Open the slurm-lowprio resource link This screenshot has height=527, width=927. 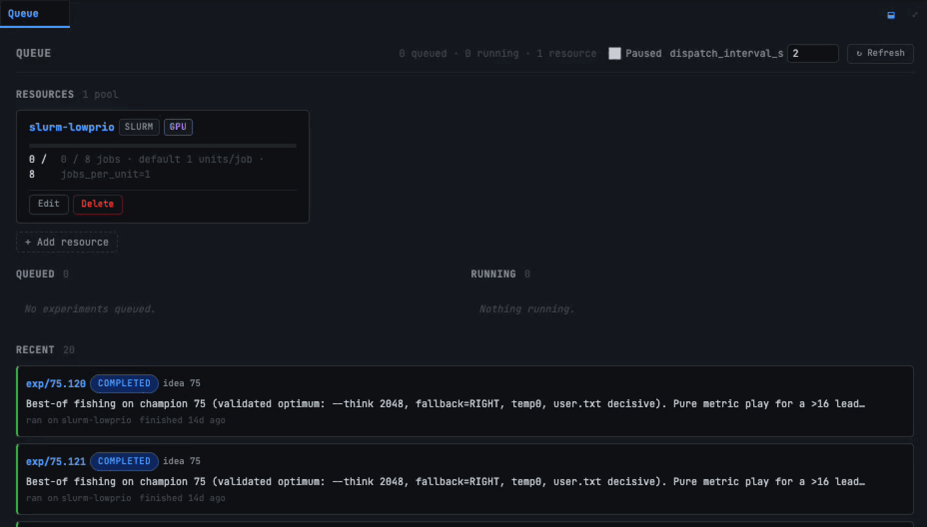click(71, 127)
